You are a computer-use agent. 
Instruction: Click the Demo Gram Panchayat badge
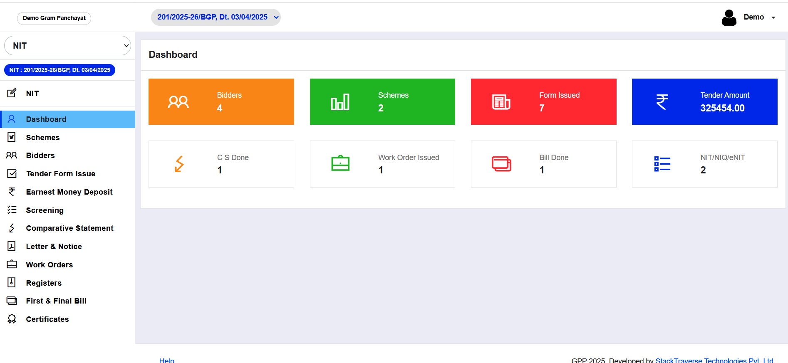[54, 18]
